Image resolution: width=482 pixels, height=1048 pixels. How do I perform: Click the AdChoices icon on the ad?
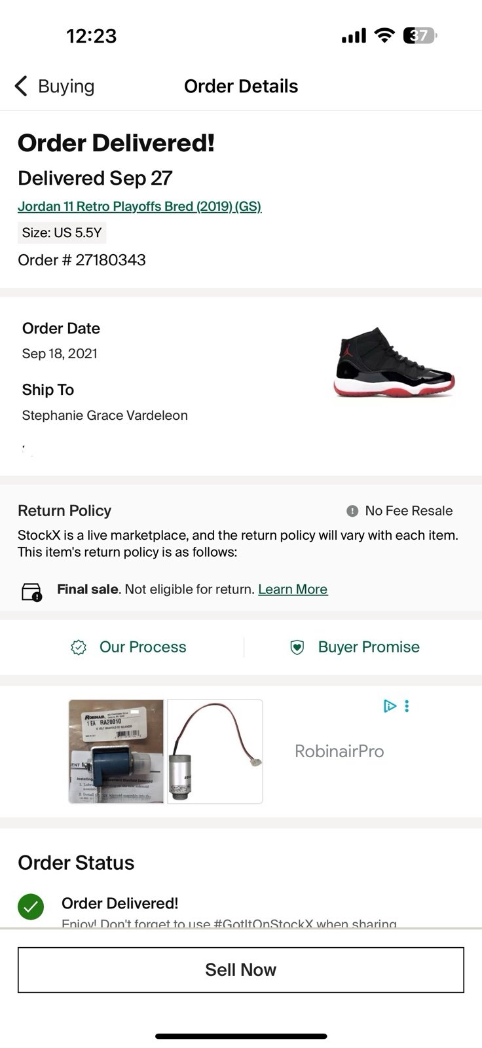tap(390, 706)
